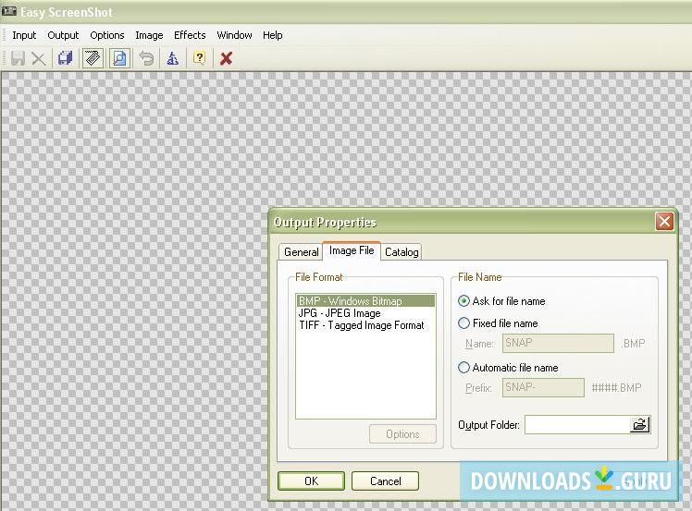Image resolution: width=692 pixels, height=511 pixels.
Task: Select Fixed file name option
Action: click(x=498, y=323)
